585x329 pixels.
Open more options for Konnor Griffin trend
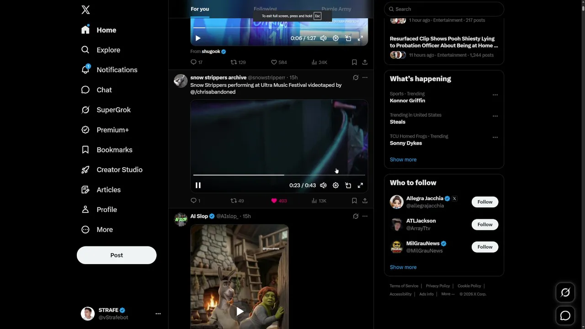click(495, 95)
